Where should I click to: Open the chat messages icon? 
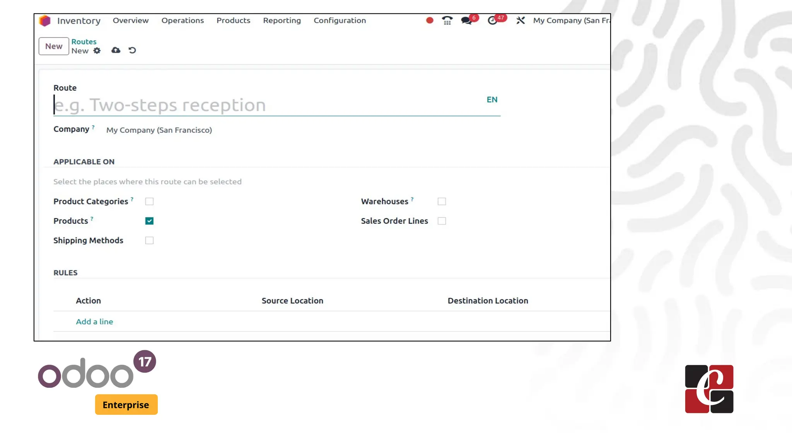point(467,20)
